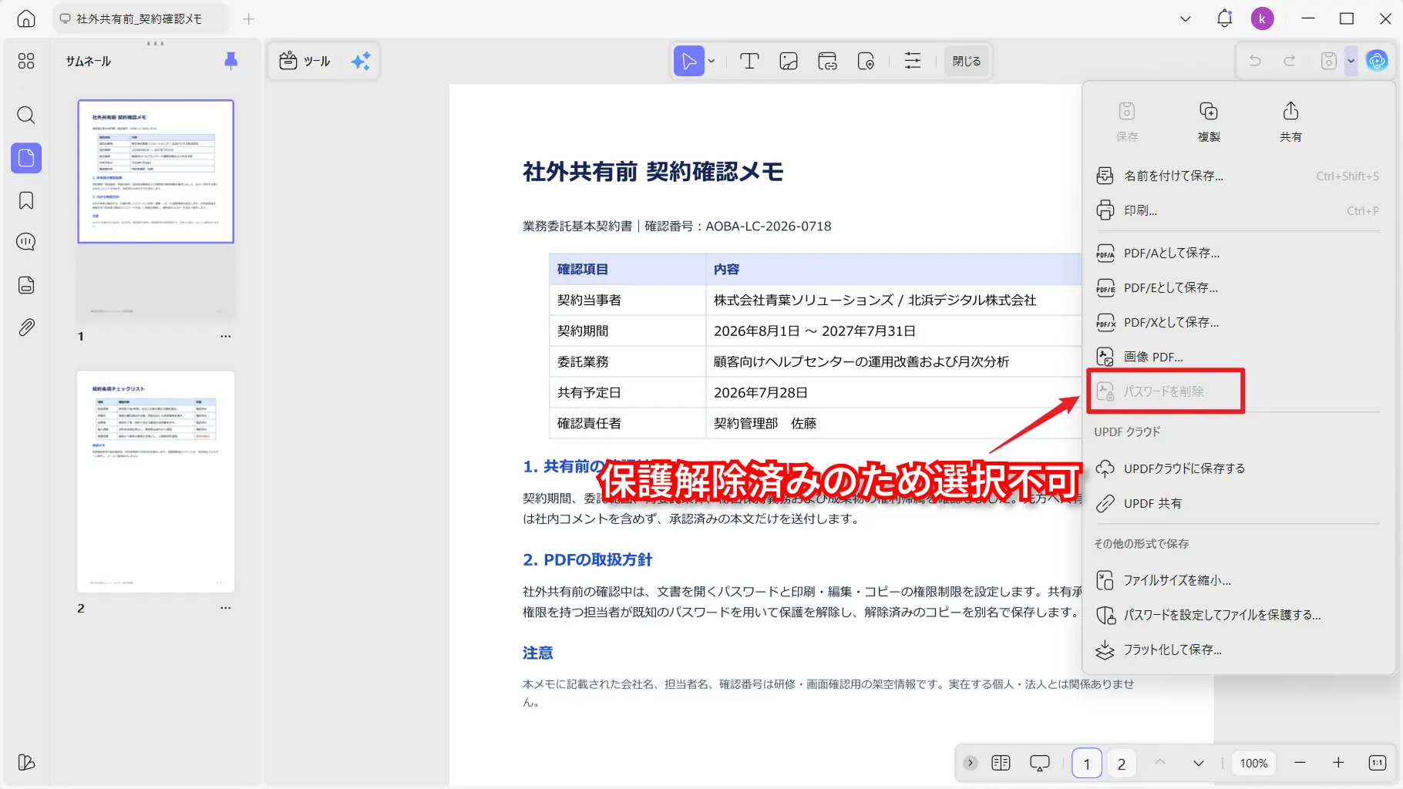Add a new tab with plus
Viewport: 1403px width, 789px height.
(248, 18)
